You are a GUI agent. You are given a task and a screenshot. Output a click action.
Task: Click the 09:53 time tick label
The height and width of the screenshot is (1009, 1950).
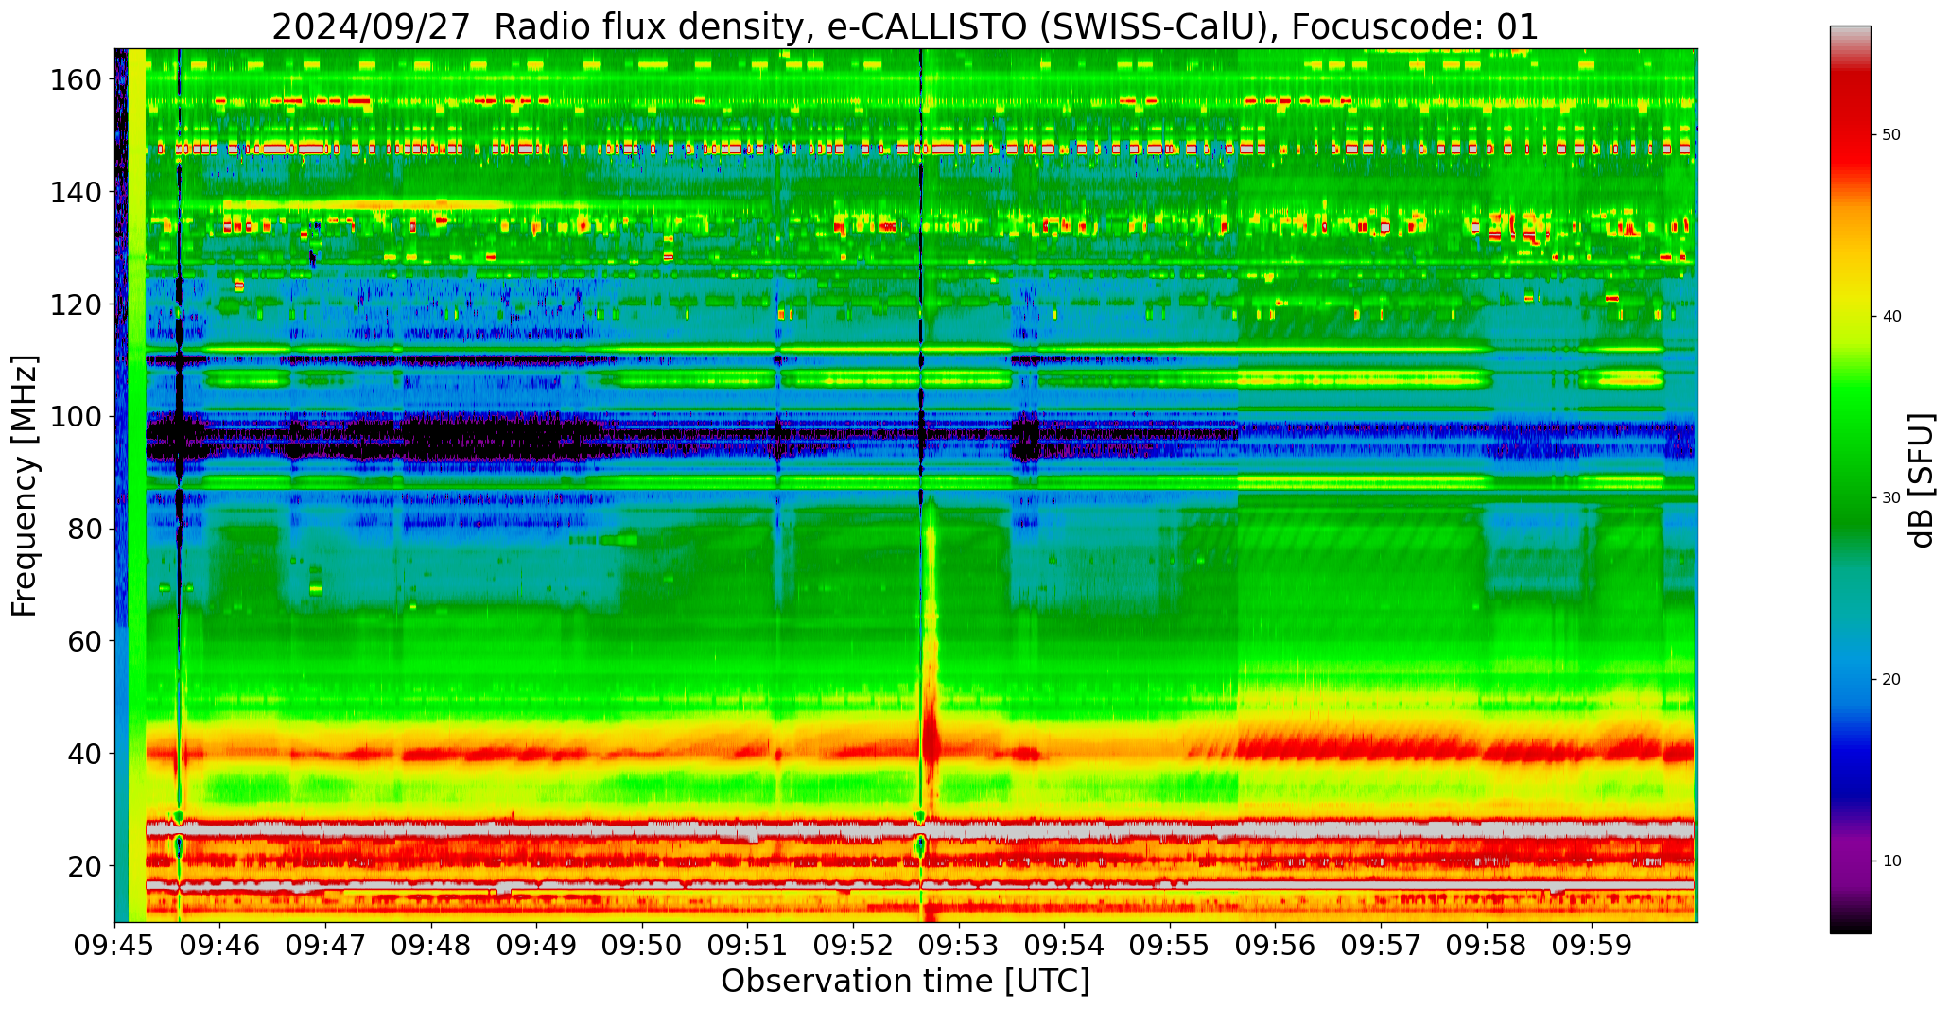pos(959,945)
